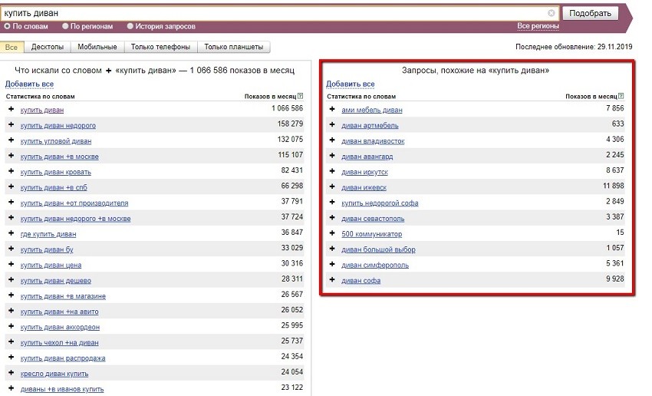
Task: Add "где купить диван" via the plus icon
Action: point(12,233)
